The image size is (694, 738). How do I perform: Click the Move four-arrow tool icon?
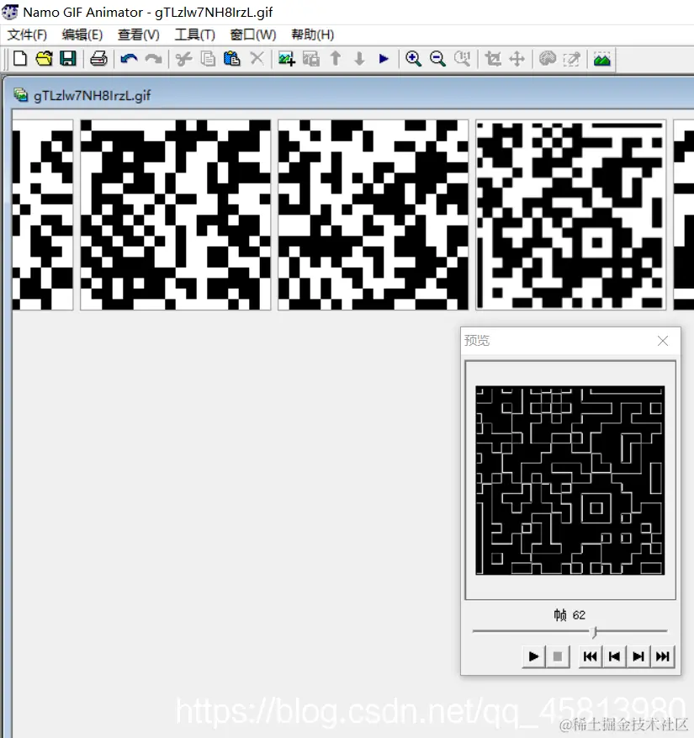(x=517, y=59)
